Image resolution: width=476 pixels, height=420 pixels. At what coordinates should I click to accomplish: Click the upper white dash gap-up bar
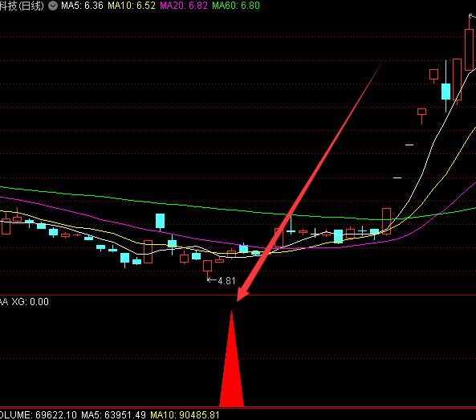click(409, 145)
